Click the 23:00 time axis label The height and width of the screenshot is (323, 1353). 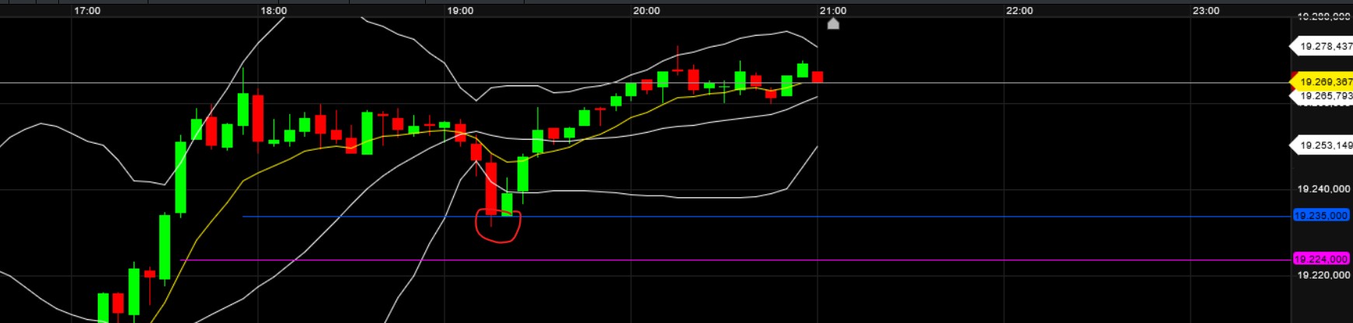[x=1206, y=11]
